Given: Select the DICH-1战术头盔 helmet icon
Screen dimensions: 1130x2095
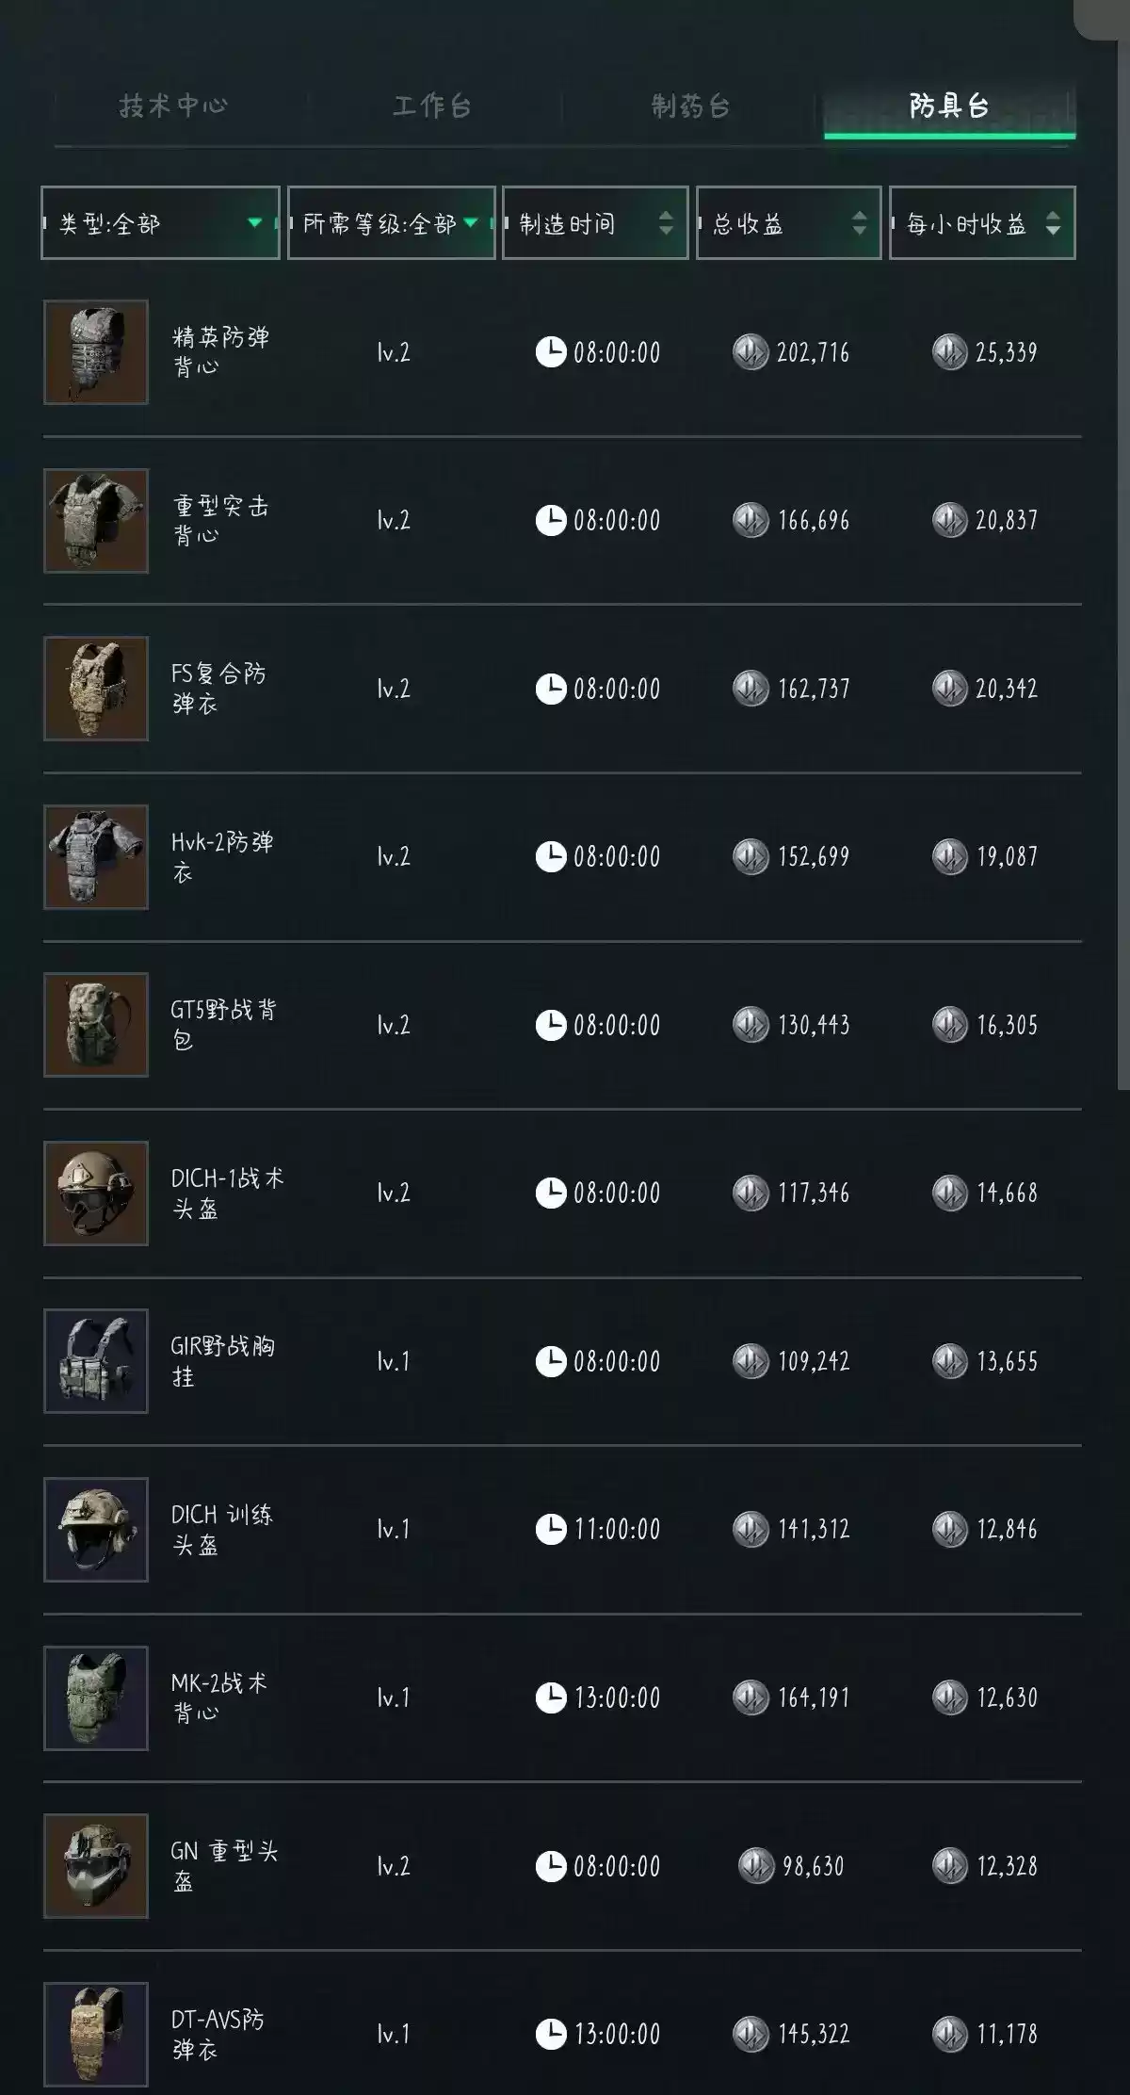Looking at the screenshot, I should click(95, 1194).
